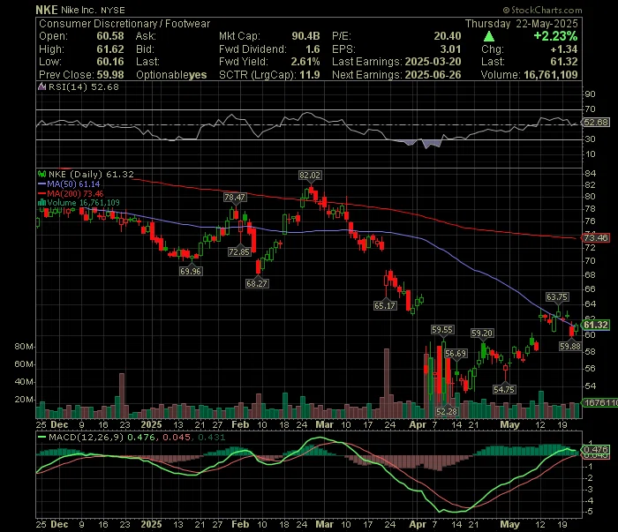Click the 59.88 price annotation

click(570, 346)
